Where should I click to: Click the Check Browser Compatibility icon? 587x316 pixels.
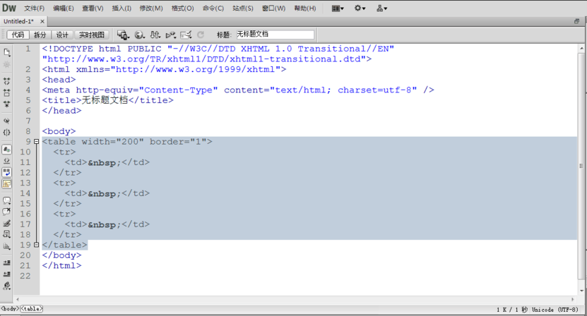(x=186, y=35)
